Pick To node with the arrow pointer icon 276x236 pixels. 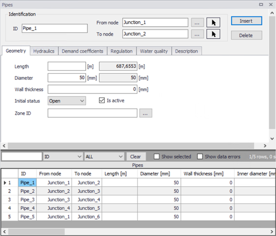point(213,34)
